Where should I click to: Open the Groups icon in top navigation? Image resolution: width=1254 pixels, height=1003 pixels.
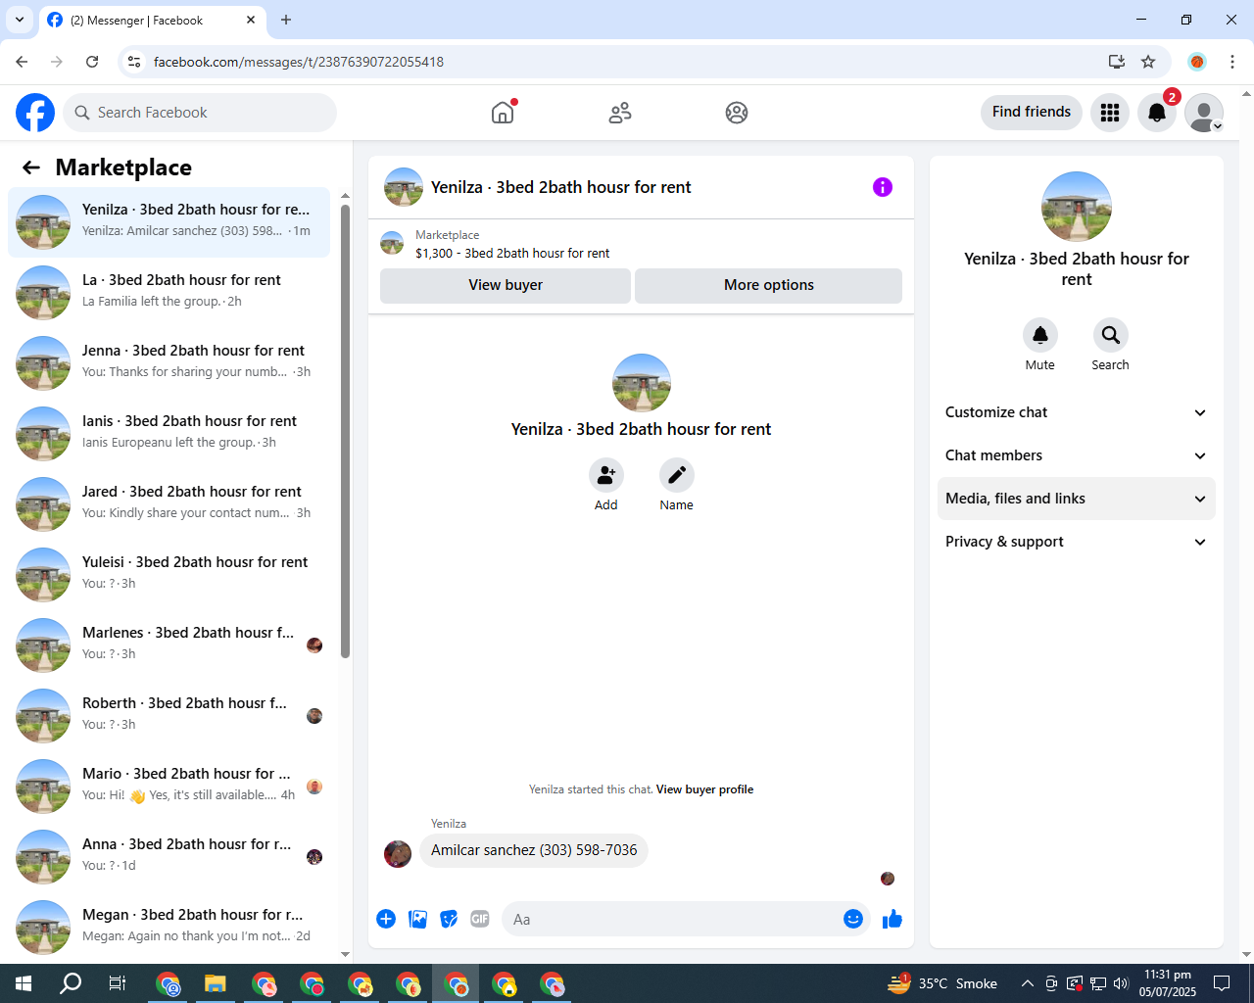(737, 113)
